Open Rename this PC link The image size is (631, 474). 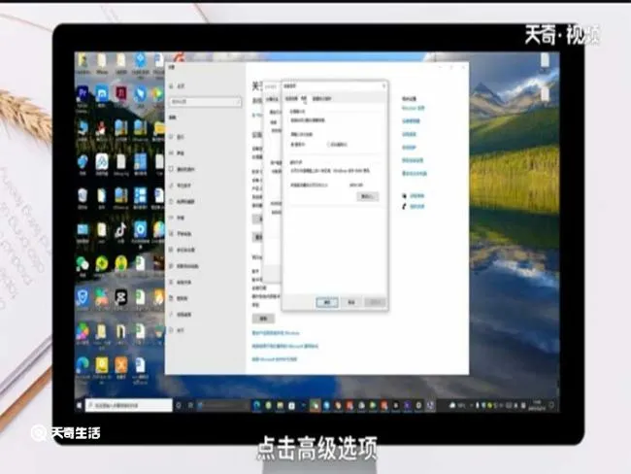pos(415,174)
